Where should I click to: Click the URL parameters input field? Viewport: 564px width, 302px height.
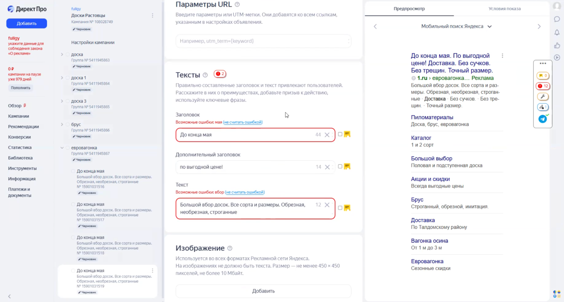(x=263, y=41)
